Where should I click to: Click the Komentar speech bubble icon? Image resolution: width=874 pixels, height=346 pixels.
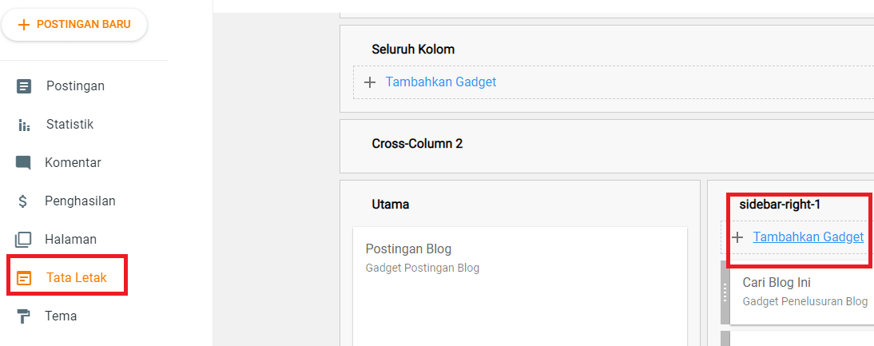pos(23,163)
